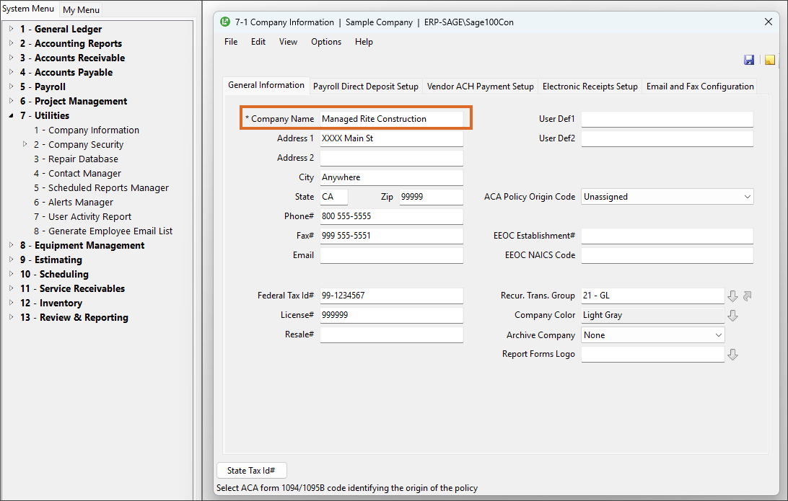Collapse the 7 - Utilities menu
Screen dimensions: 788x501
(11, 115)
